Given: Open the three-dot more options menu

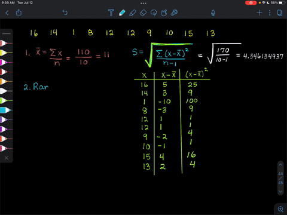Looking at the screenshot, I should [270, 13].
